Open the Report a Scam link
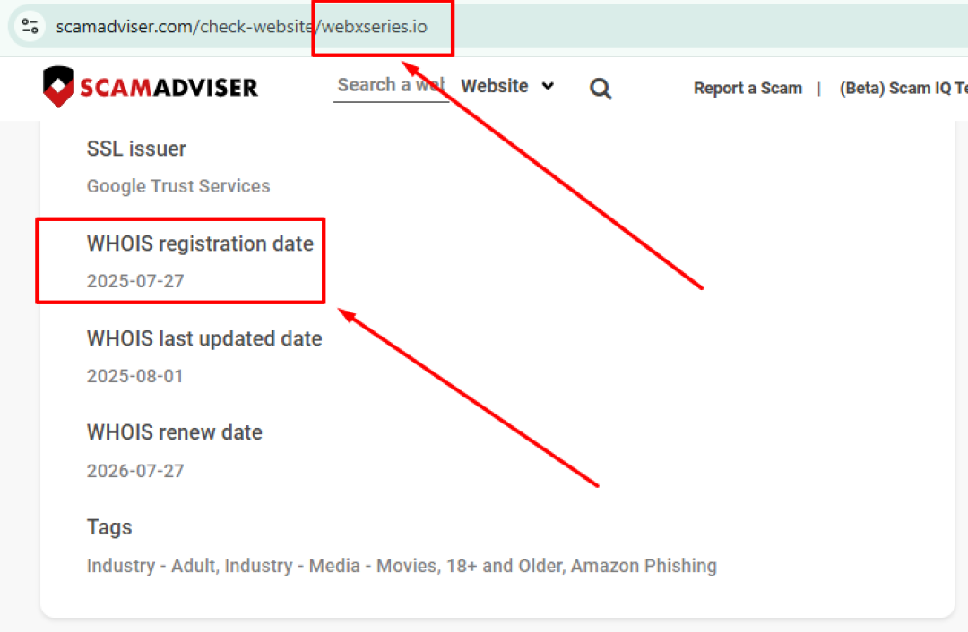 point(748,88)
